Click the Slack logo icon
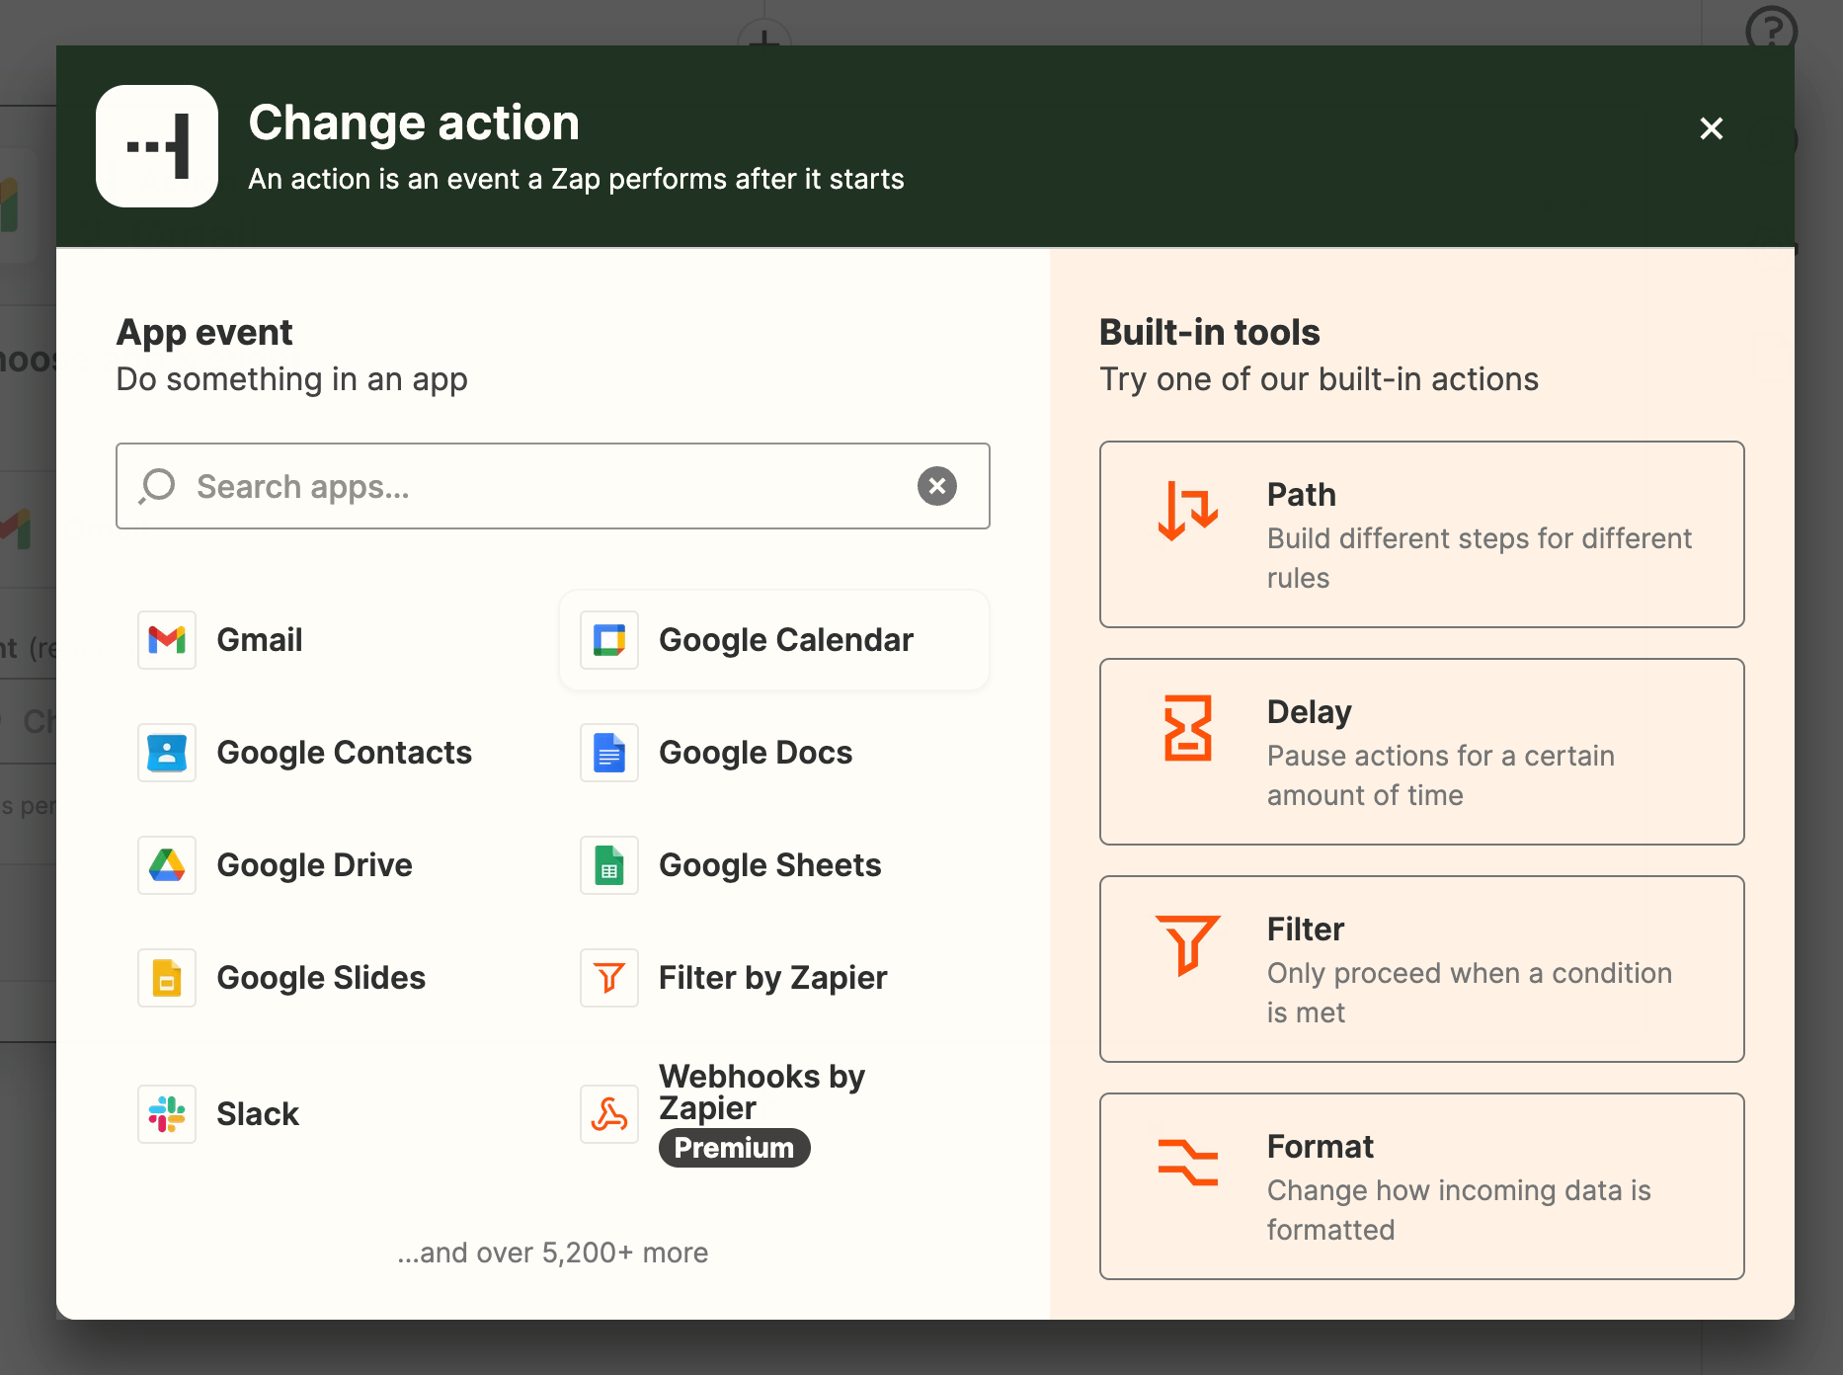Screen dimensions: 1843x1375 (167, 1114)
